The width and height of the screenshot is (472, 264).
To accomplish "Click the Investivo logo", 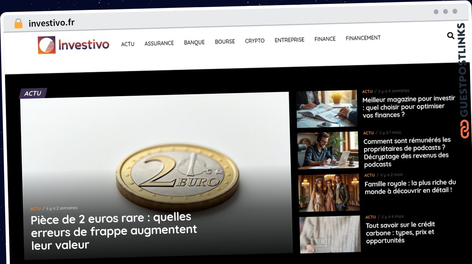I will [74, 45].
